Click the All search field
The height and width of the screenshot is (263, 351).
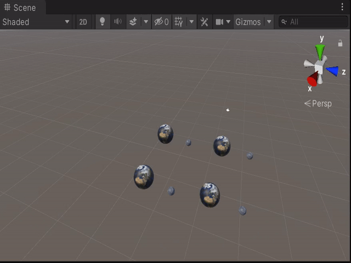(313, 22)
